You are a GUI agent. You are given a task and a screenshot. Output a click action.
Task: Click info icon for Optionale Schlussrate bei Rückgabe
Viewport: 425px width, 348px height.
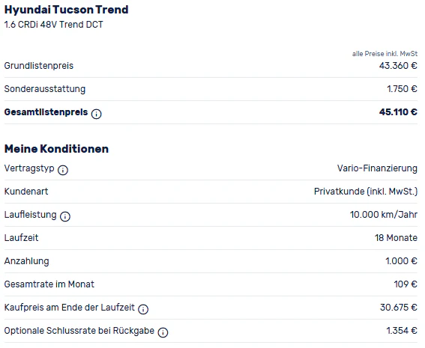[x=163, y=332]
